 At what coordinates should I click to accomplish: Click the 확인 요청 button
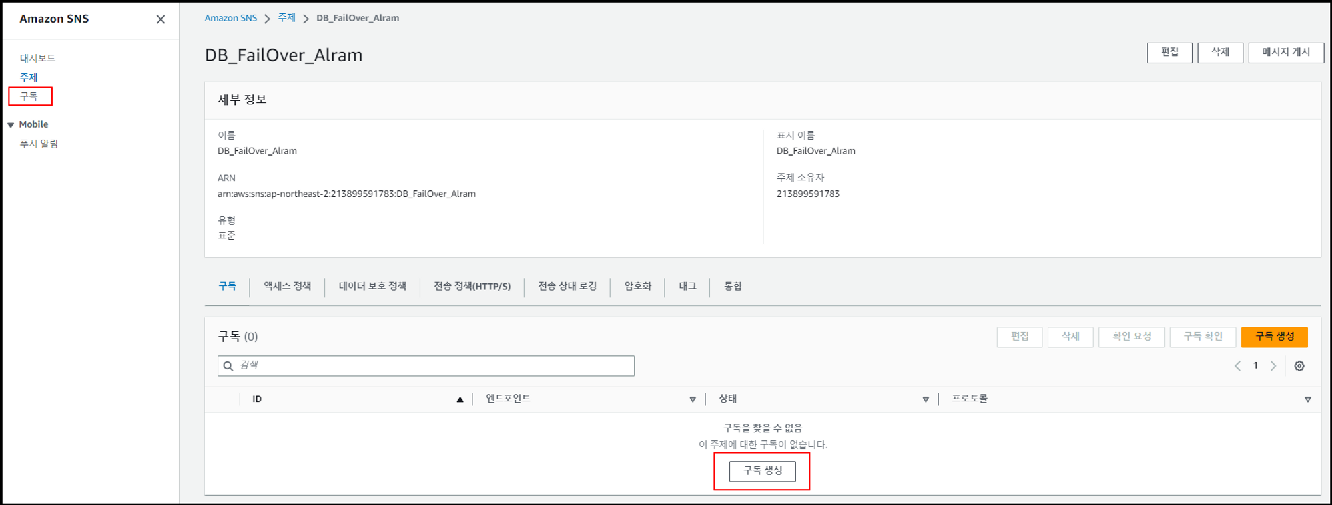pos(1132,337)
